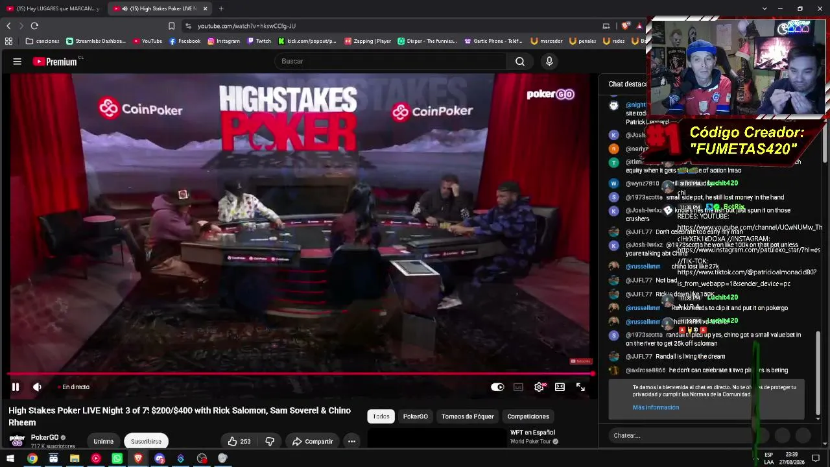Enter fullscreen mode
This screenshot has height=467, width=830.
click(x=580, y=387)
